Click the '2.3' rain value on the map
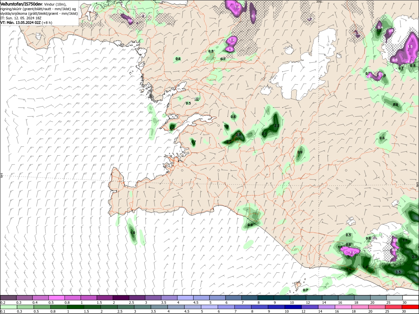Viewport: 419px width, 314px height. 414,257
